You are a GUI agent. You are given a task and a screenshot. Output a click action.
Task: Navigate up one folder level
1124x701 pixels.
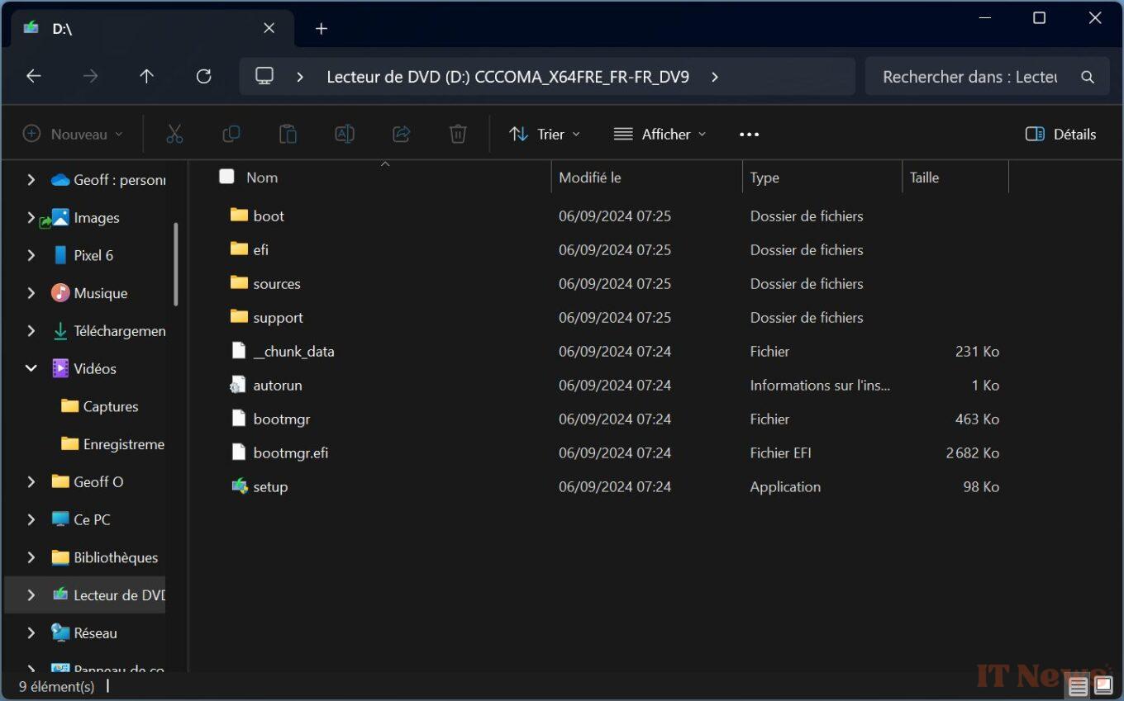pyautogui.click(x=146, y=76)
